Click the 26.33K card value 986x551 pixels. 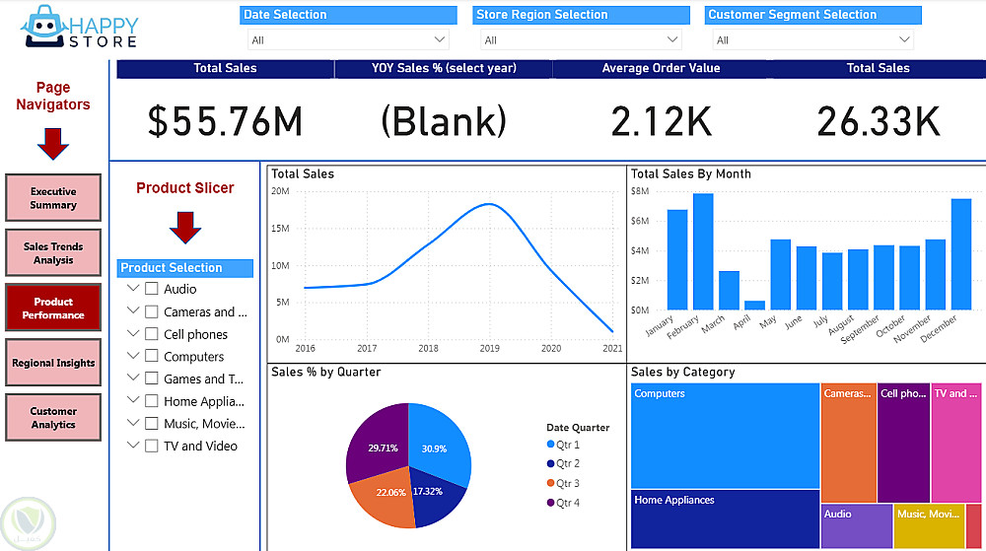[879, 121]
